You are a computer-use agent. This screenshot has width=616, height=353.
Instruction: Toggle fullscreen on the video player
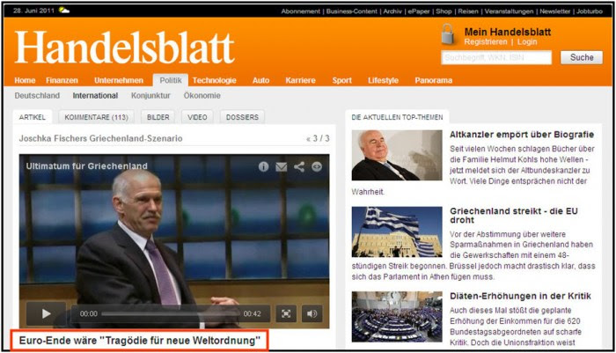click(x=286, y=313)
